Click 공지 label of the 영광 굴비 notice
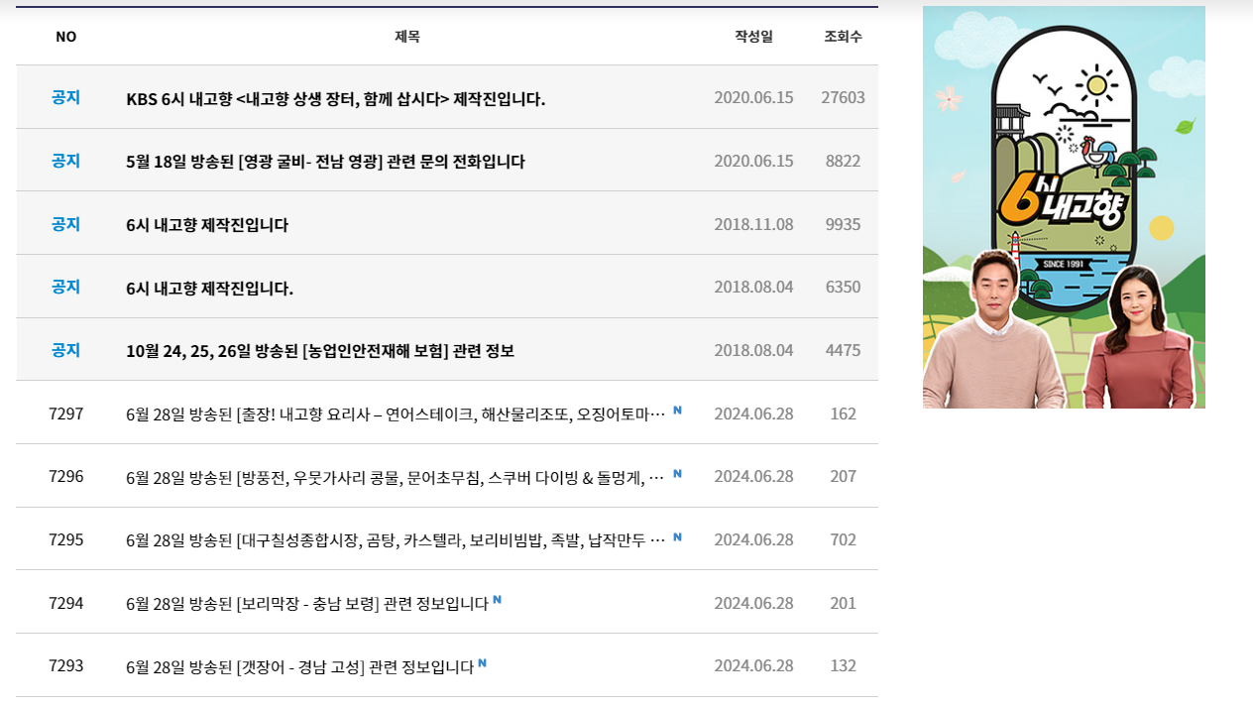This screenshot has width=1253, height=709. pyautogui.click(x=65, y=161)
